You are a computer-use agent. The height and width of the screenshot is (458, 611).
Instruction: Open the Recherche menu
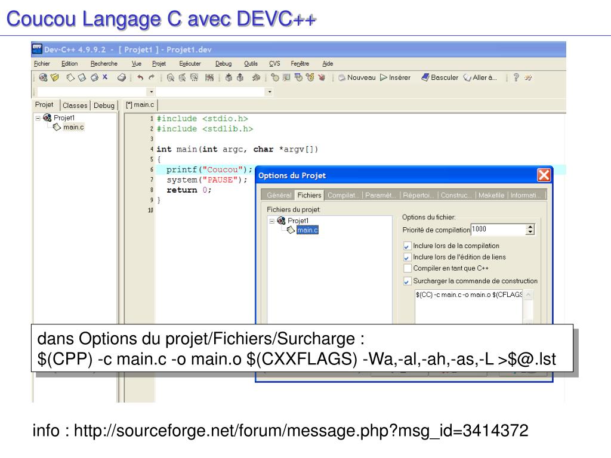104,63
